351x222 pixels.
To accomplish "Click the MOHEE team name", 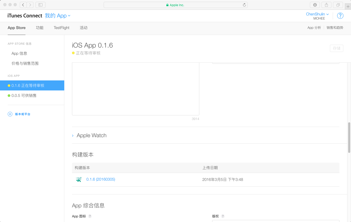I will pos(319,18).
